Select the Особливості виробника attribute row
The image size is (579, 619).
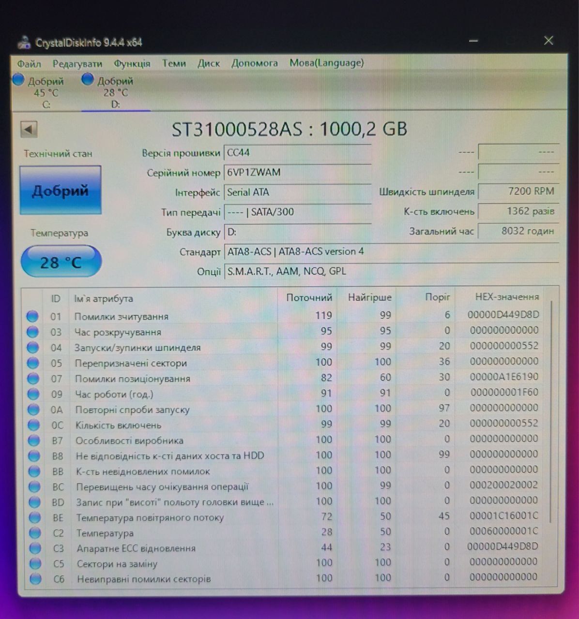pyautogui.click(x=286, y=440)
